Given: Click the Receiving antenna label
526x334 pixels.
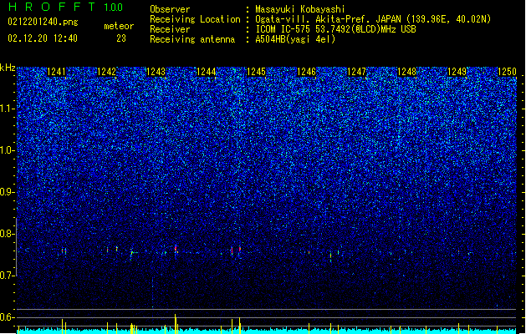Looking at the screenshot, I should tap(192, 39).
